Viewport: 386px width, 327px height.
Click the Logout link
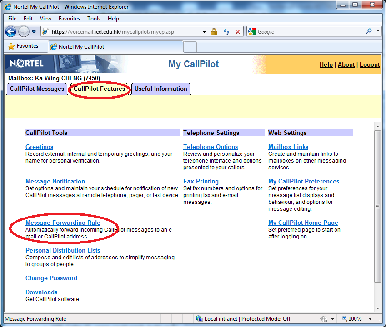pyautogui.click(x=370, y=64)
